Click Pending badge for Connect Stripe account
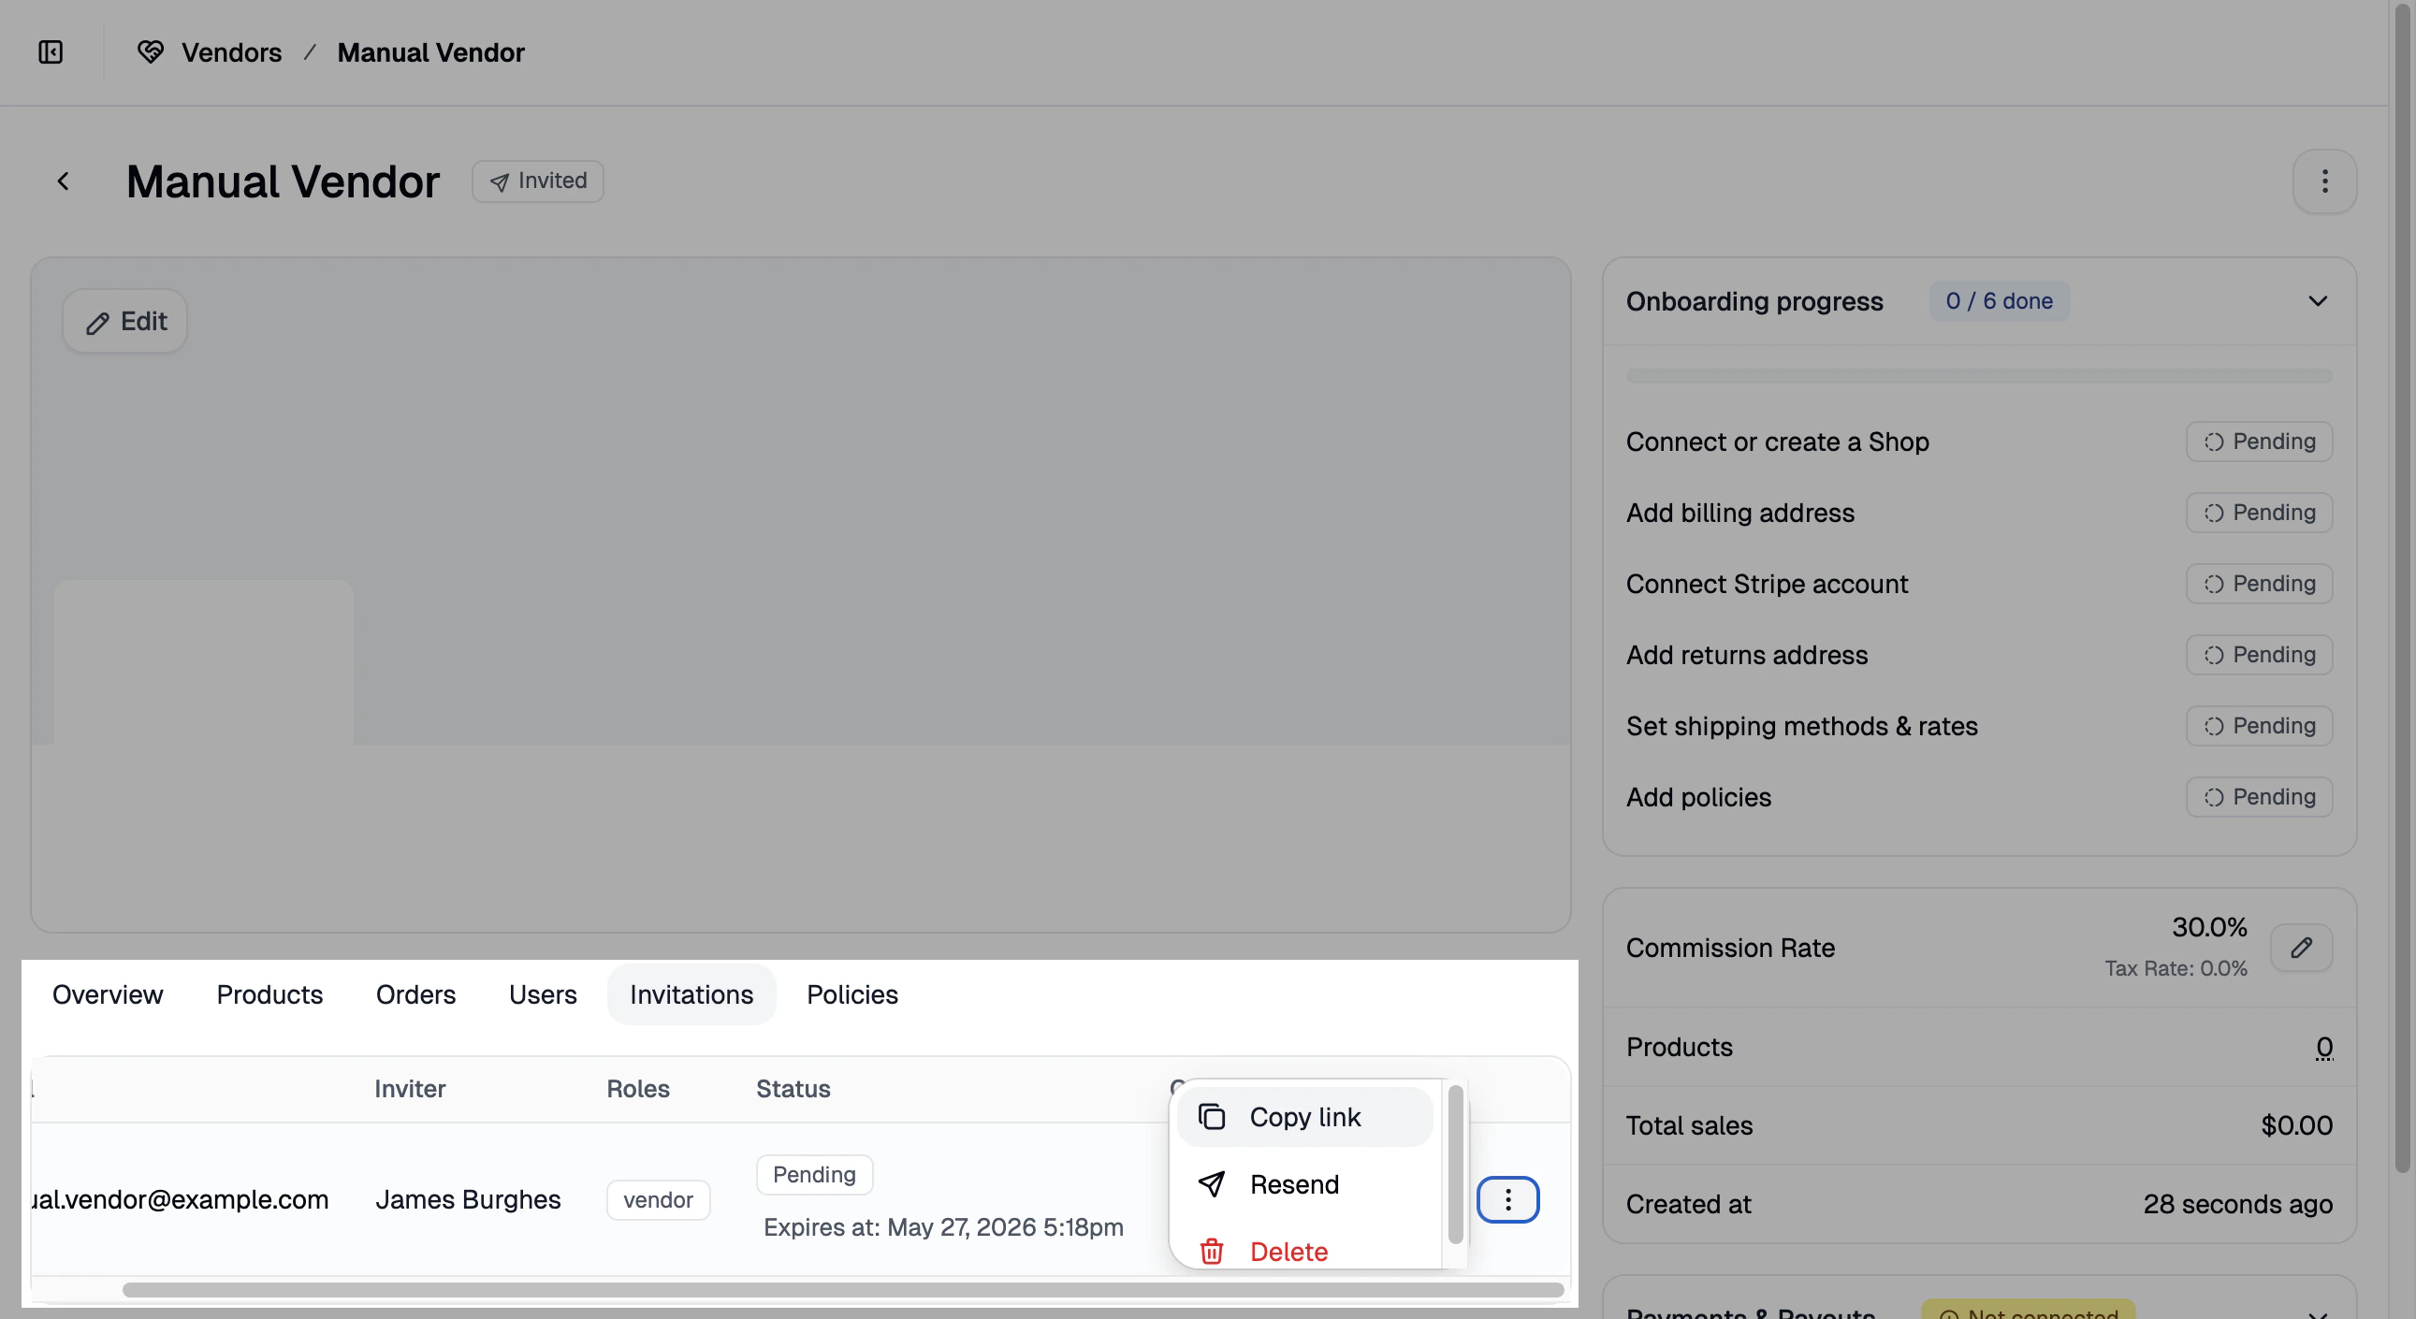This screenshot has width=2416, height=1319. 2259,584
